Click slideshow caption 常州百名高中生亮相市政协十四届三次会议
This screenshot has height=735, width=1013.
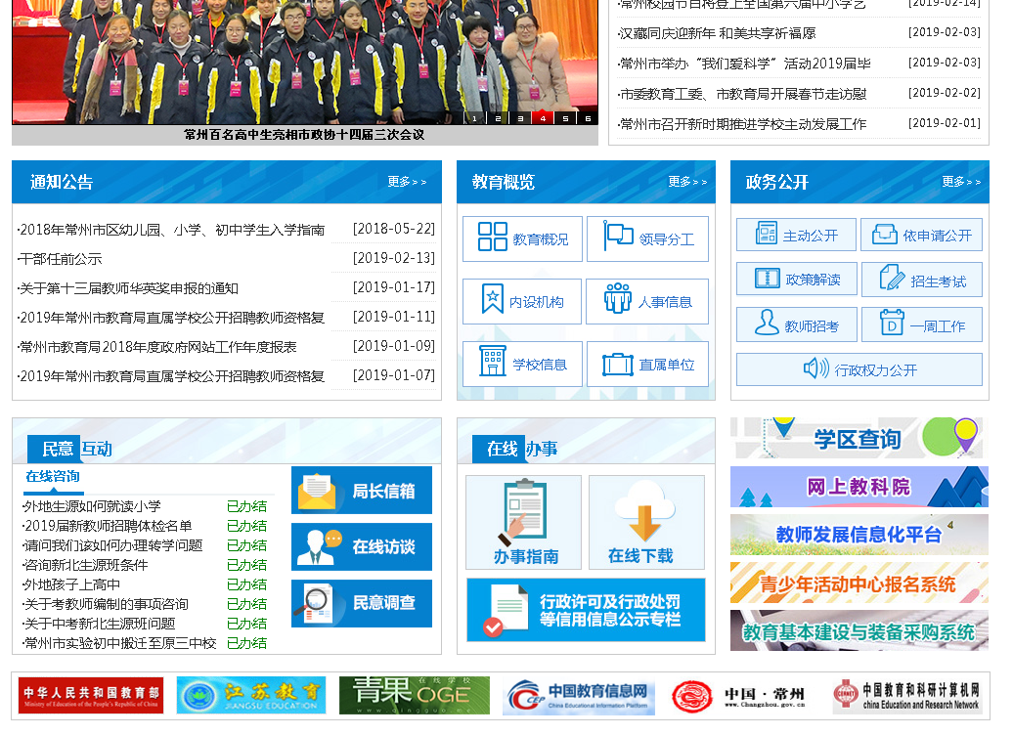[304, 134]
